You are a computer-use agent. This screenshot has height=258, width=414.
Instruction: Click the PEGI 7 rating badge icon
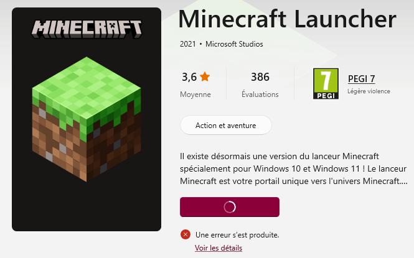coord(326,83)
